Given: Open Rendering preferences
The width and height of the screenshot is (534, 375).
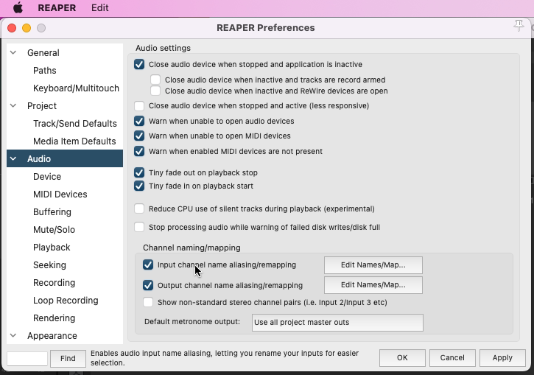Looking at the screenshot, I should tap(55, 318).
